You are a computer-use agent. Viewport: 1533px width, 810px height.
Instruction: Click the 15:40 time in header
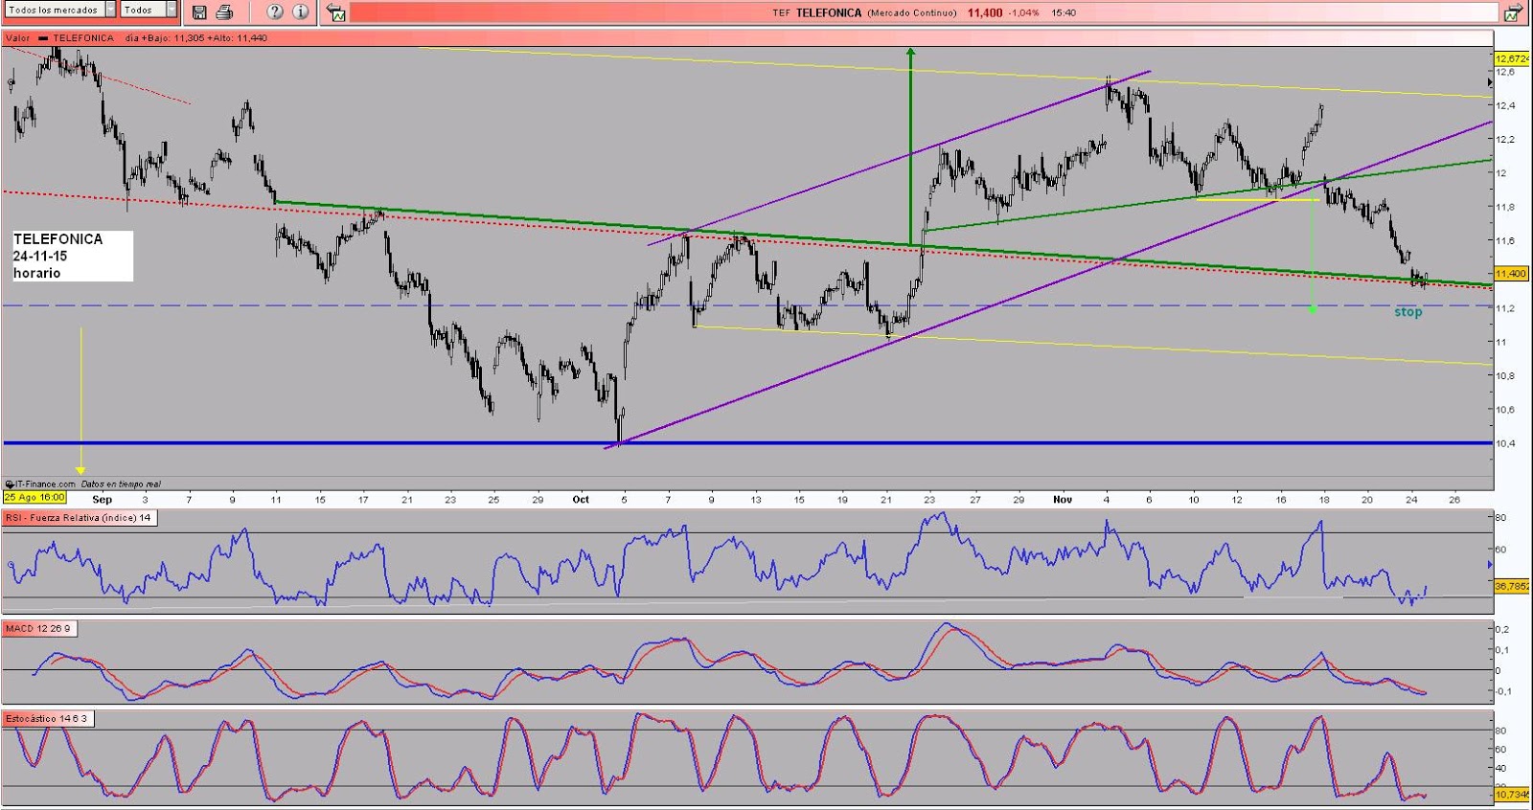[x=1064, y=13]
